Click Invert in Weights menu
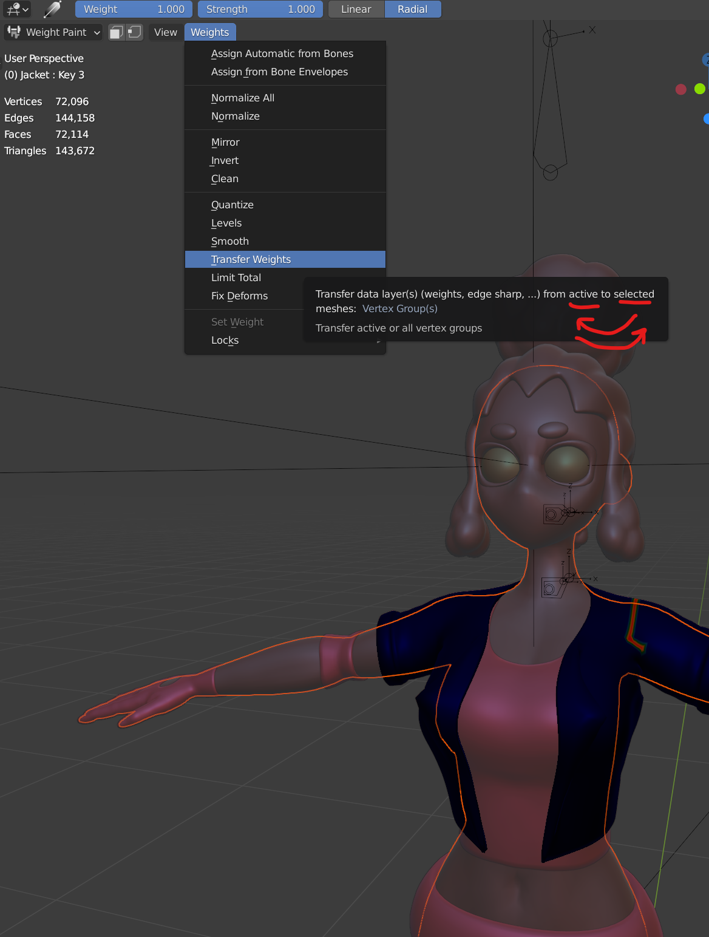The width and height of the screenshot is (709, 937). point(285,160)
